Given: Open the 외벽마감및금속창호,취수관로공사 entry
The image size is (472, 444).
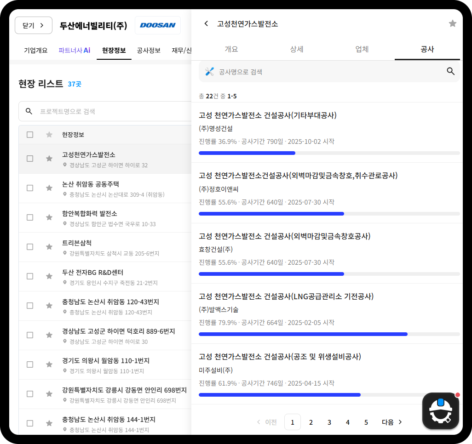Looking at the screenshot, I should click(x=327, y=193).
